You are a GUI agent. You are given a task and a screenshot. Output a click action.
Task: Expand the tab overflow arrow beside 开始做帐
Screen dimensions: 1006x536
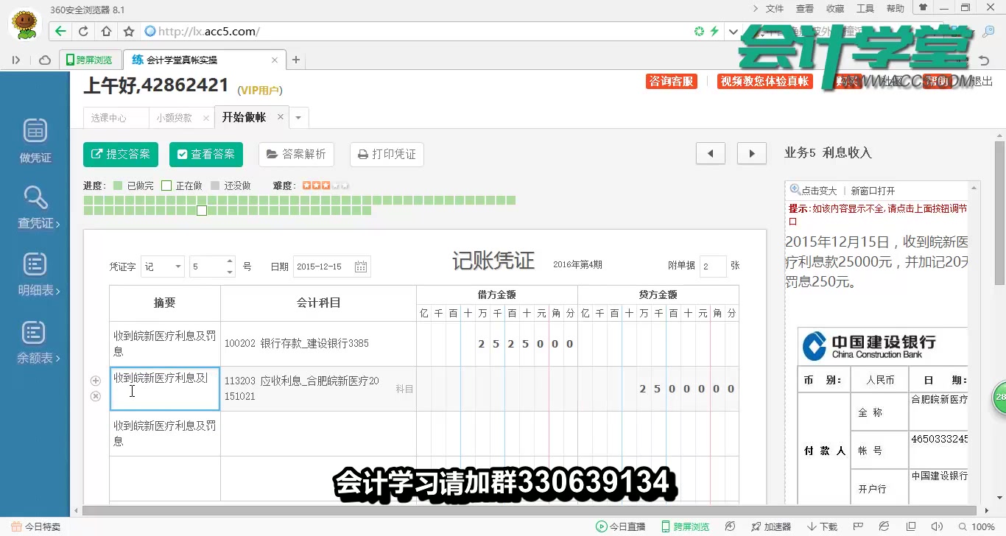pyautogui.click(x=298, y=117)
